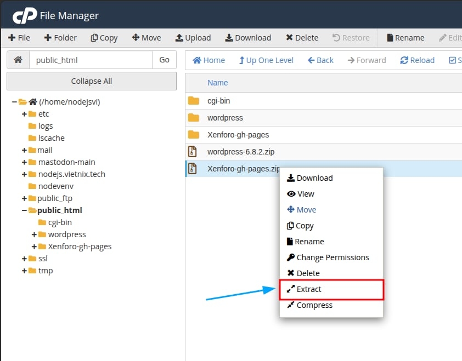
Task: Create a new file with +File
Action: 19,38
